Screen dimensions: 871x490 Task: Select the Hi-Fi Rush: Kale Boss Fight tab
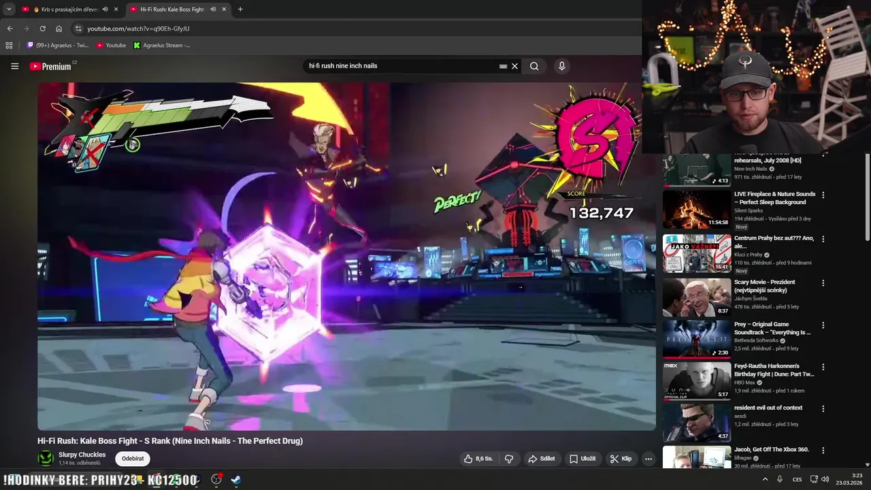click(x=172, y=10)
